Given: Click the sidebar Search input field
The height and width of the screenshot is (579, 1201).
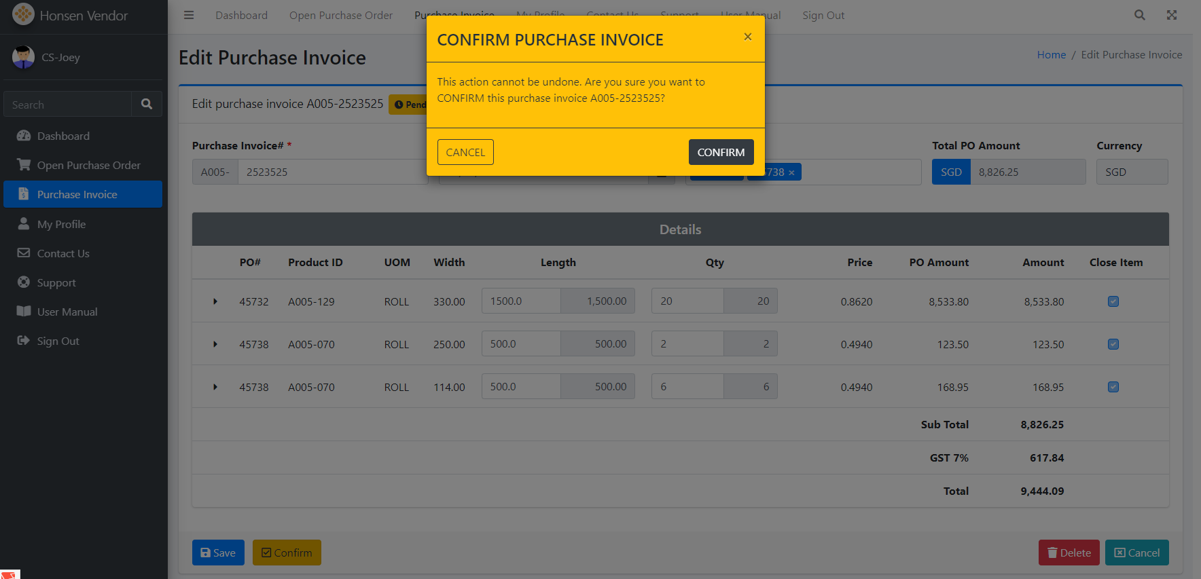Looking at the screenshot, I should click(68, 105).
